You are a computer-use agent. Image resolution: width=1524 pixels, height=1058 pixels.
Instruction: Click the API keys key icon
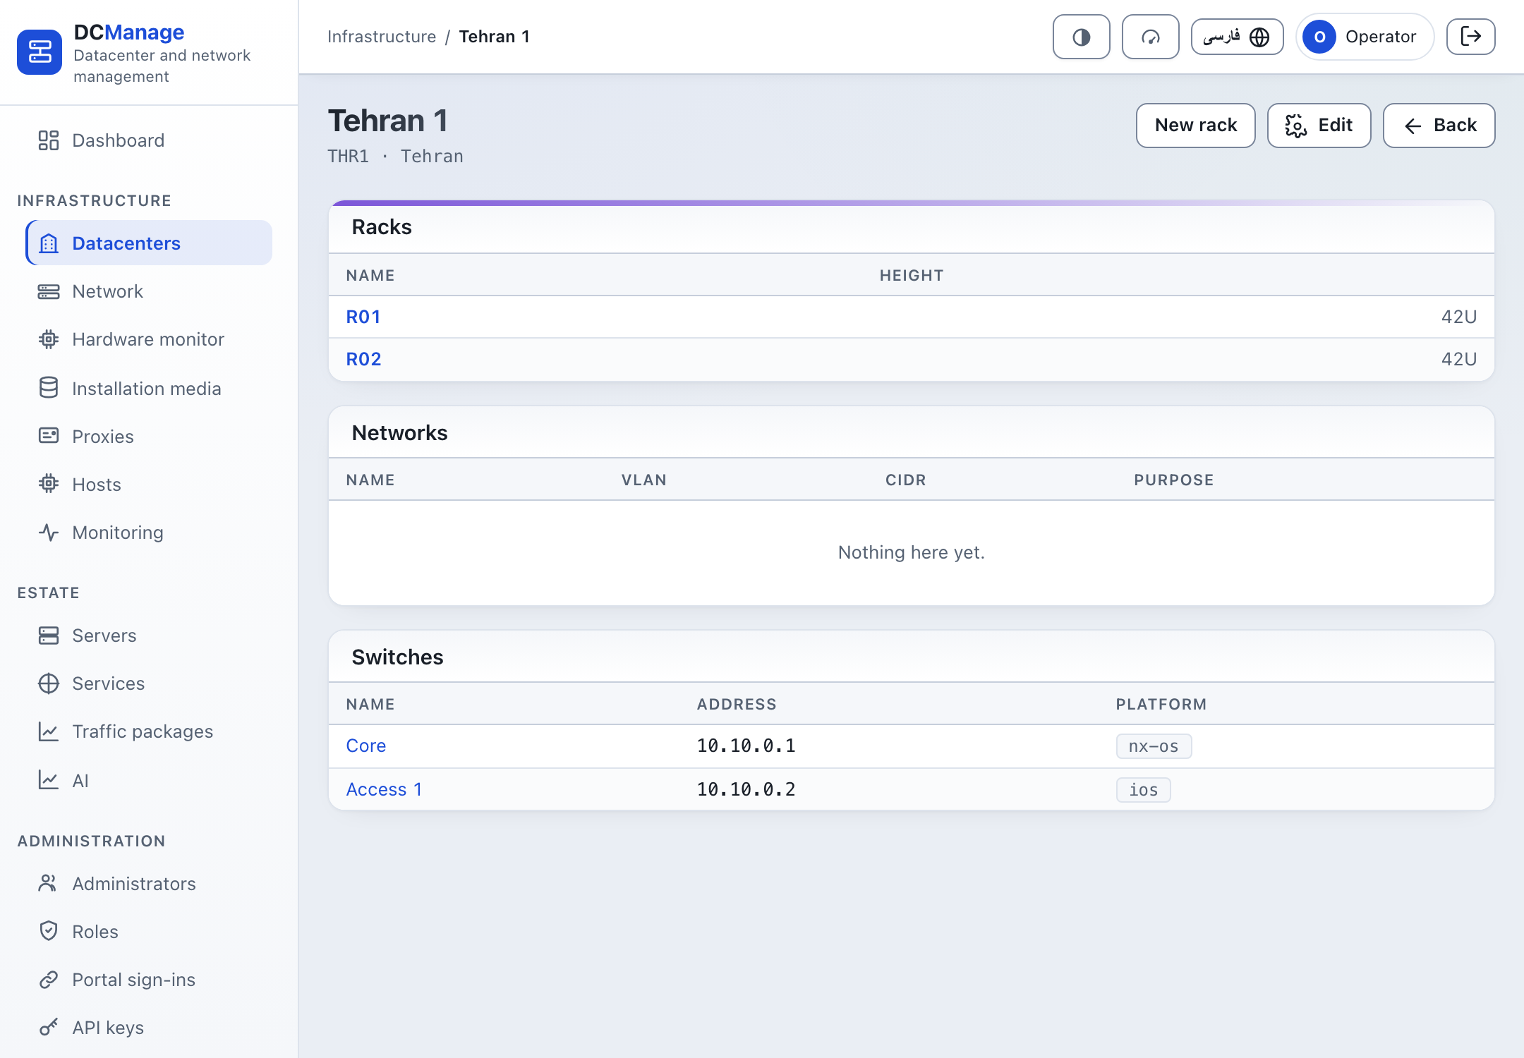(49, 1027)
